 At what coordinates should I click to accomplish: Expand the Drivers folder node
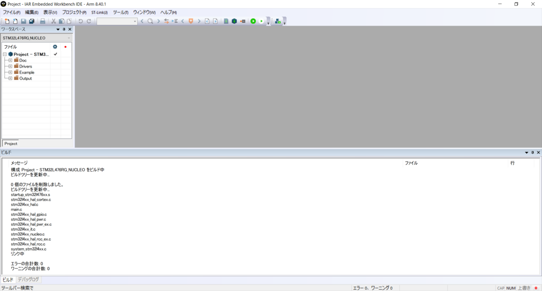[10, 66]
